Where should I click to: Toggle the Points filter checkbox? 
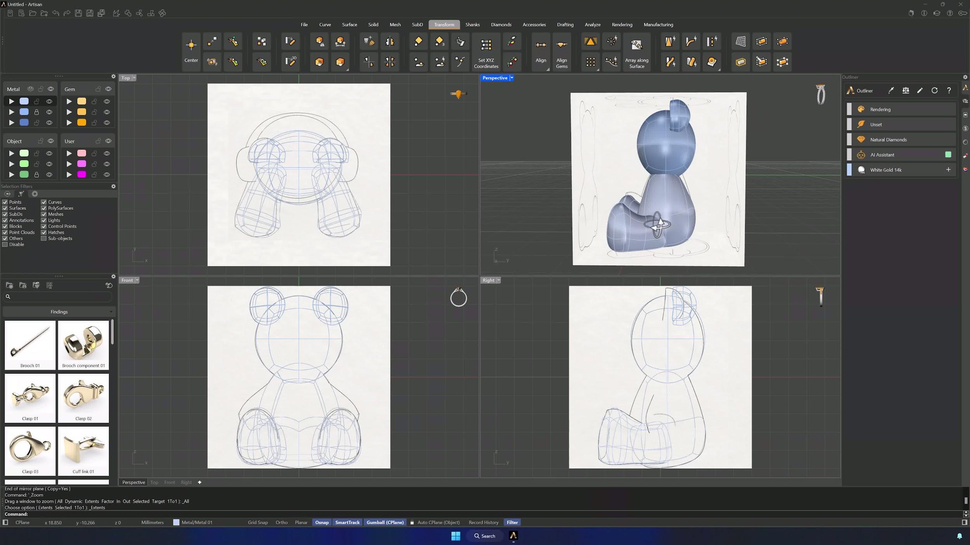[5, 202]
